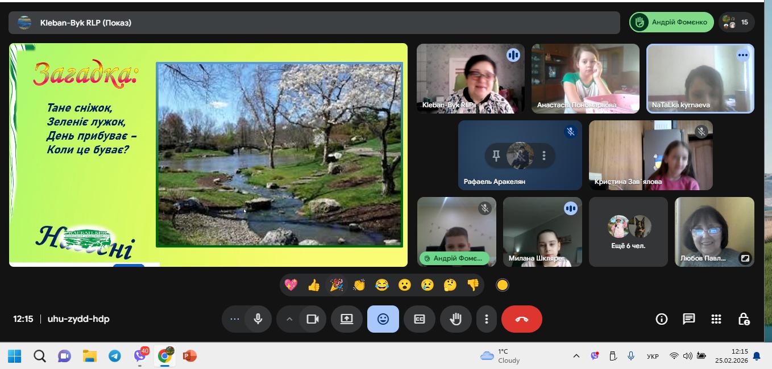772x369 pixels.
Task: Open meeting details info icon
Action: pos(662,319)
